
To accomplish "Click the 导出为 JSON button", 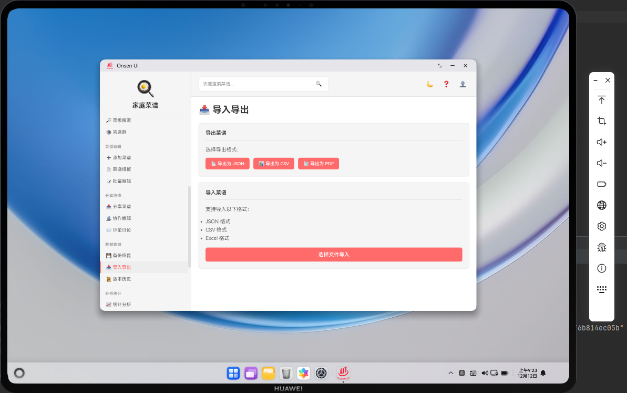I will click(x=227, y=164).
